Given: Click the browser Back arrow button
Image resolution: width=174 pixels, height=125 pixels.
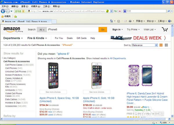Looking at the screenshot, I should pos(3,11).
